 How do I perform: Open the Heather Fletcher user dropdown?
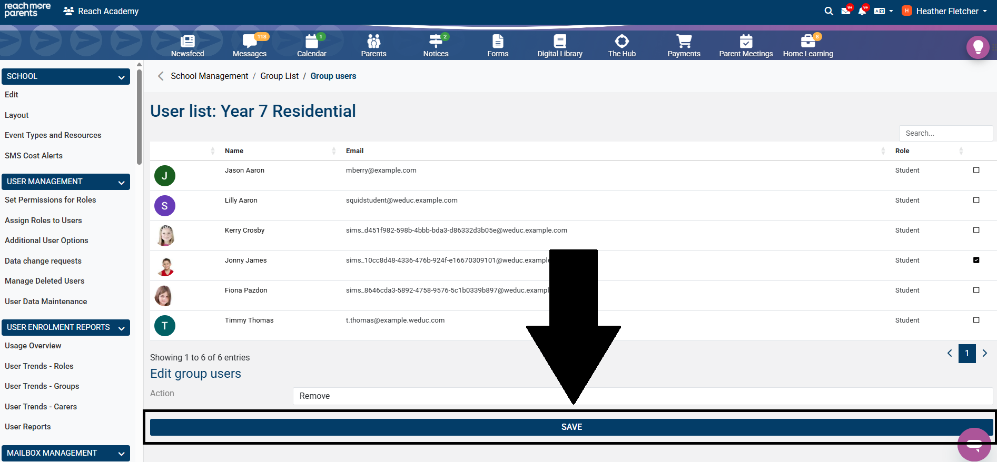coord(945,11)
